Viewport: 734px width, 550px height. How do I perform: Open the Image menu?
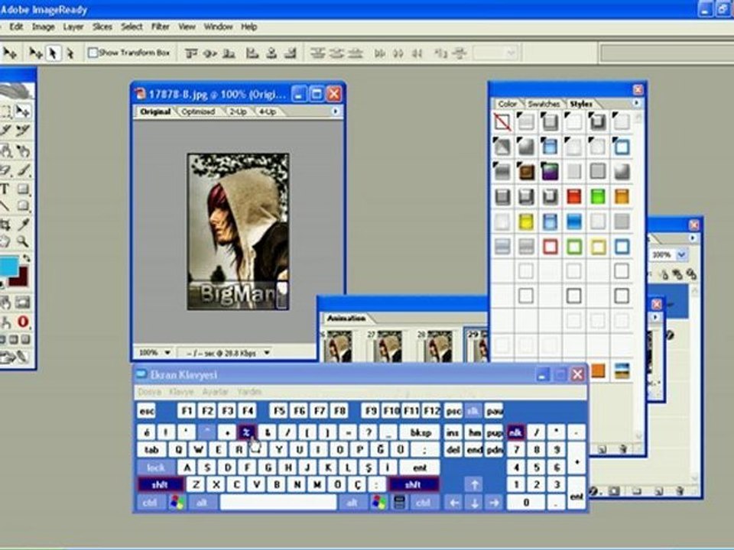click(x=43, y=27)
